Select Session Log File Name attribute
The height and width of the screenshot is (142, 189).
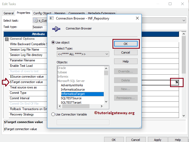(28, 49)
